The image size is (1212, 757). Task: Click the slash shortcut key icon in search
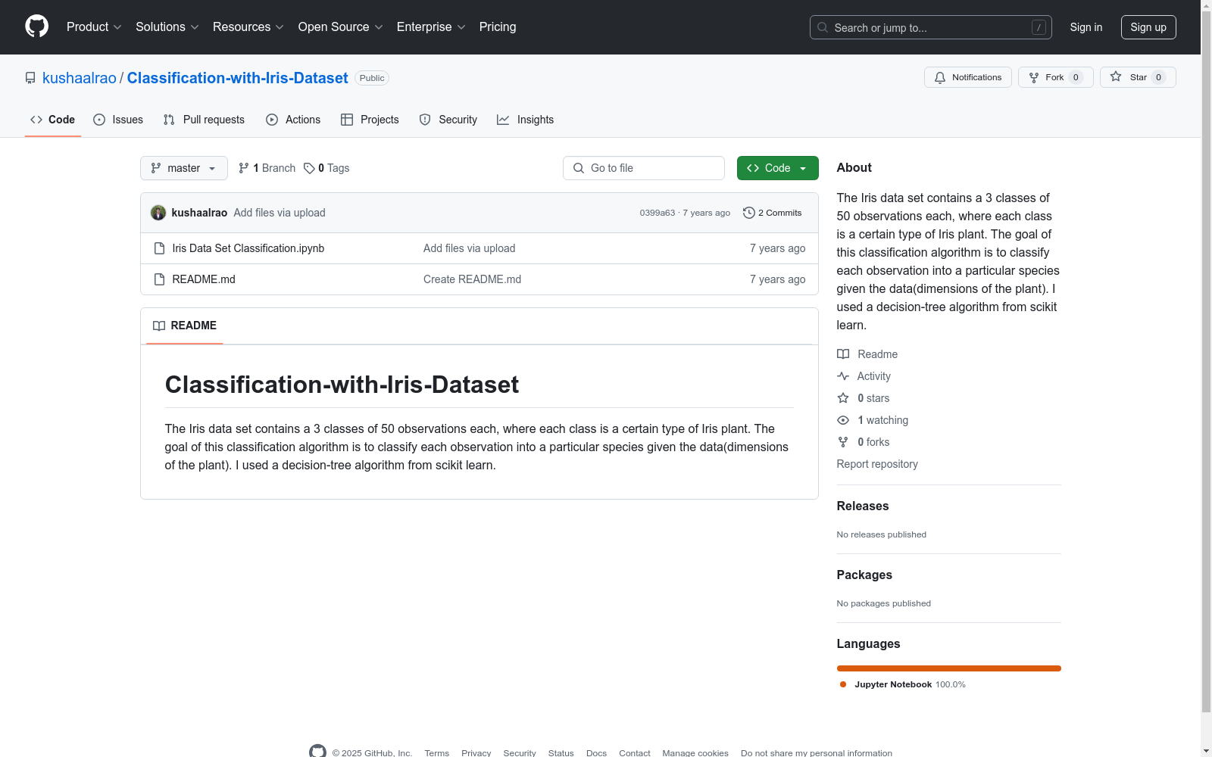point(1039,27)
